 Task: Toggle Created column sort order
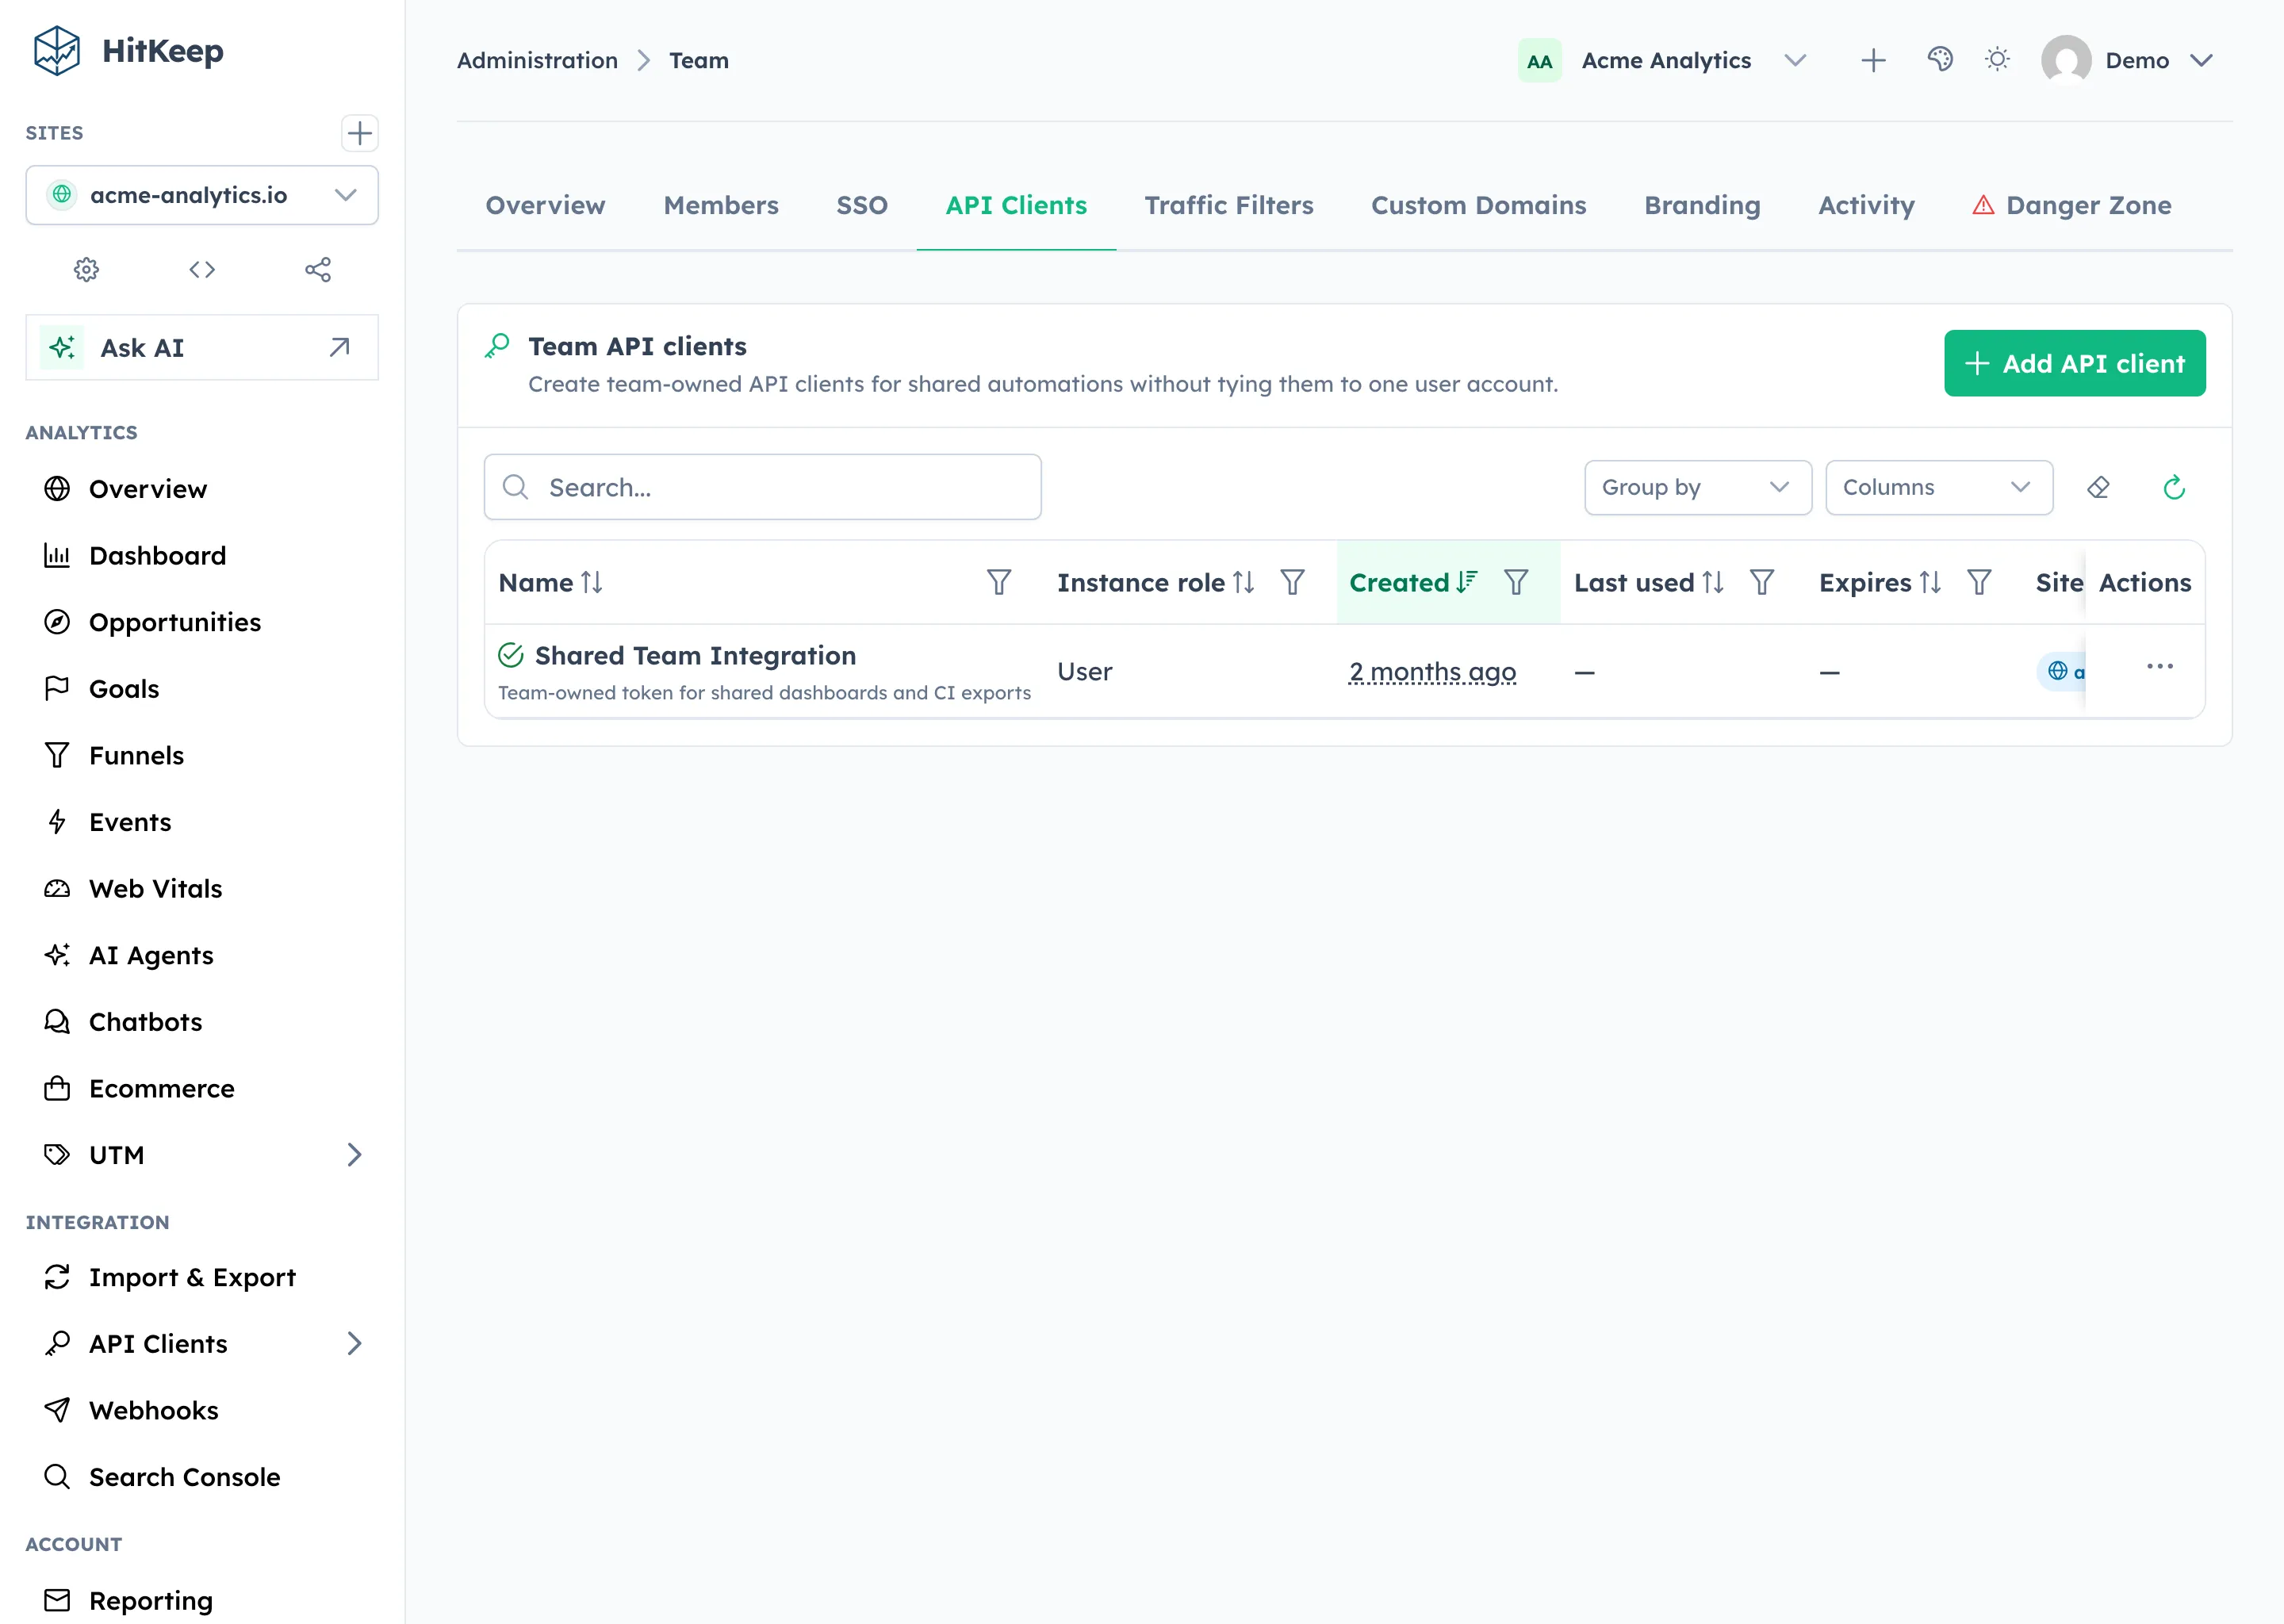coord(1467,582)
